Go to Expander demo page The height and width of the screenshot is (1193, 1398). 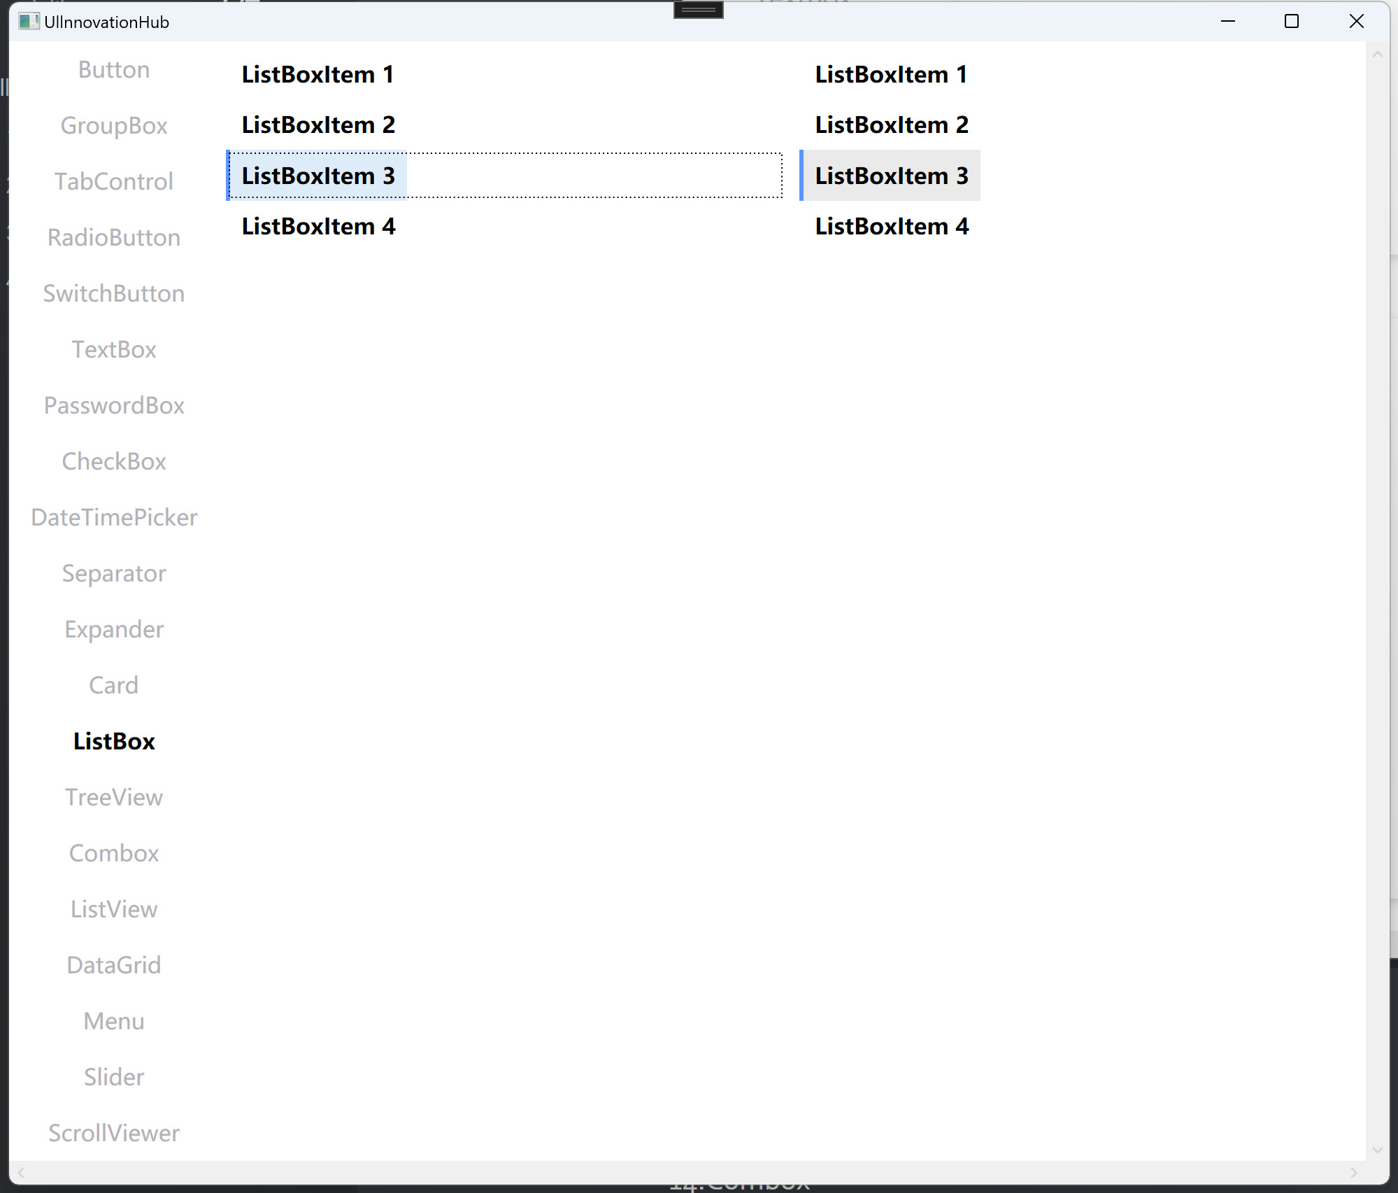pos(114,629)
